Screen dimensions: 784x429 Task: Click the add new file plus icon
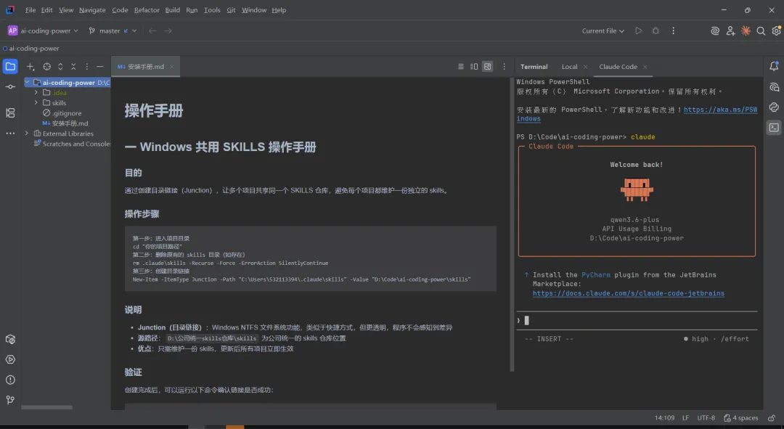coord(30,67)
